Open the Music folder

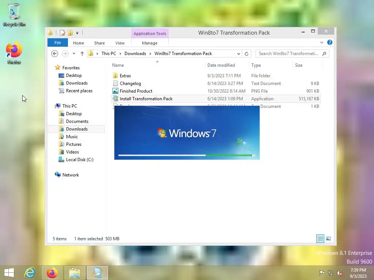68,136
